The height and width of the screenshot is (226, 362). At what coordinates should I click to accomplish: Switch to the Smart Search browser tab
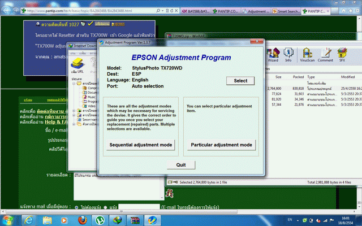click(286, 11)
